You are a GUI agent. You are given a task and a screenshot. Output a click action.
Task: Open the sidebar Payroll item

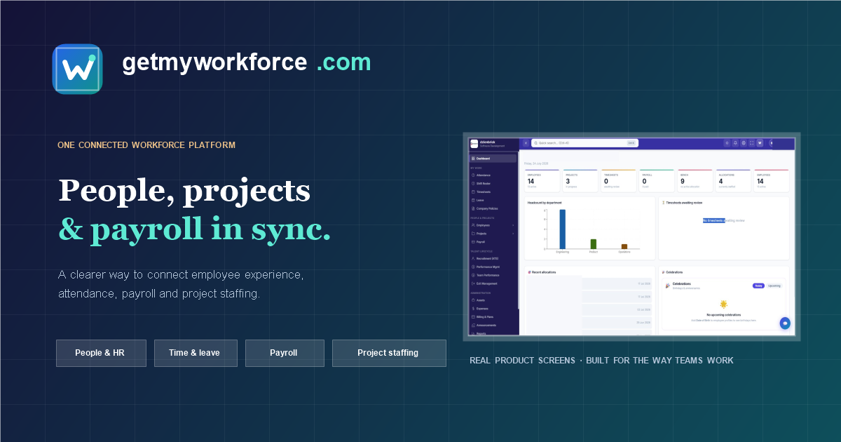493,242
